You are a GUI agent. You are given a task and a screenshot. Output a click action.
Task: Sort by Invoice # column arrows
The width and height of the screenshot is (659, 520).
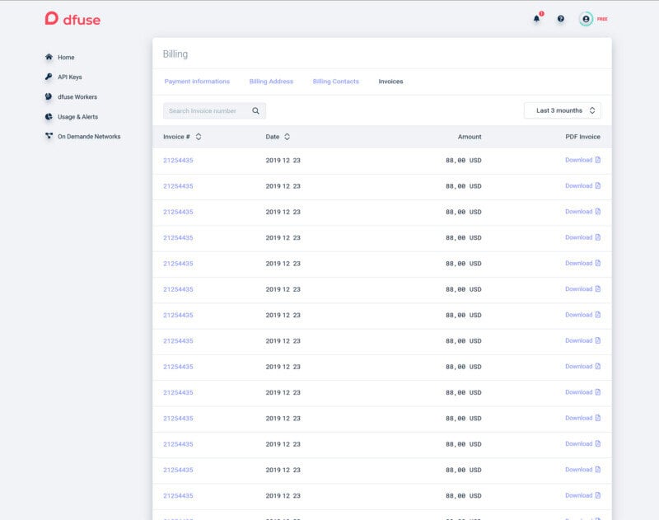tap(199, 137)
